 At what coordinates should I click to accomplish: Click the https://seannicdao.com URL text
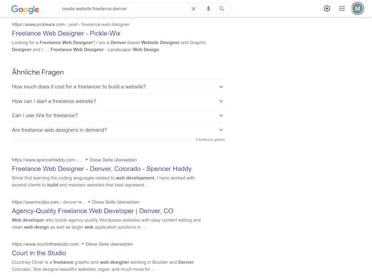(x=35, y=202)
